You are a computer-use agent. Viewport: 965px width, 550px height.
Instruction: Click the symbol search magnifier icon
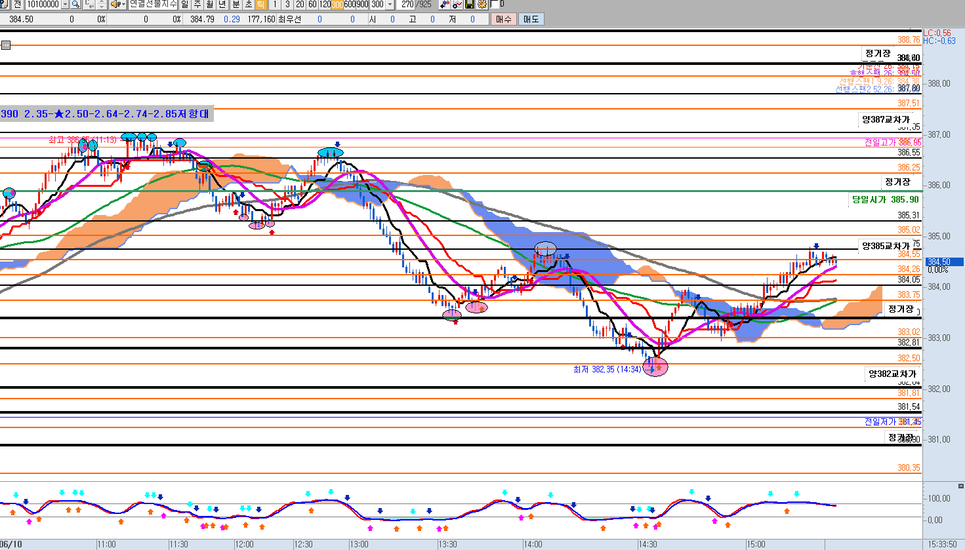[75, 4]
